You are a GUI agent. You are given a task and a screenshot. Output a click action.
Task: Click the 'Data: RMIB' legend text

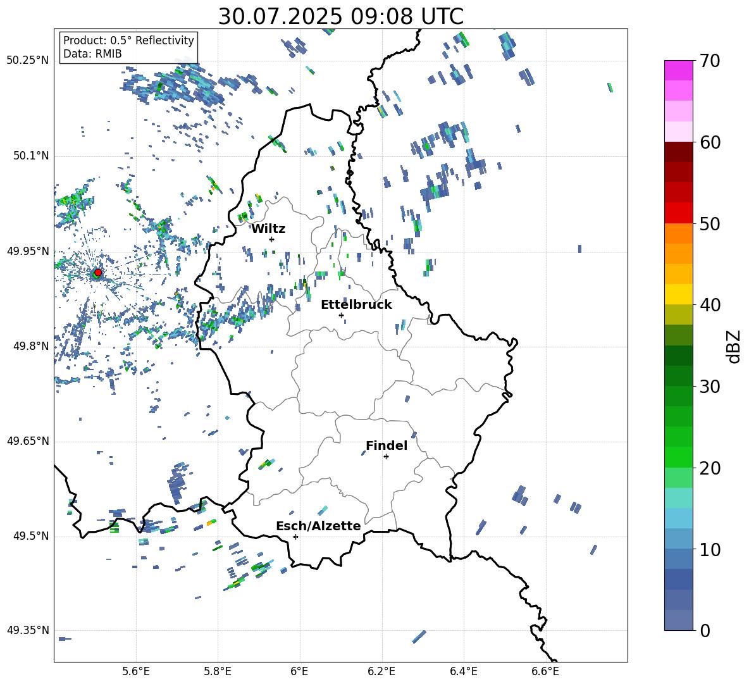[x=92, y=54]
